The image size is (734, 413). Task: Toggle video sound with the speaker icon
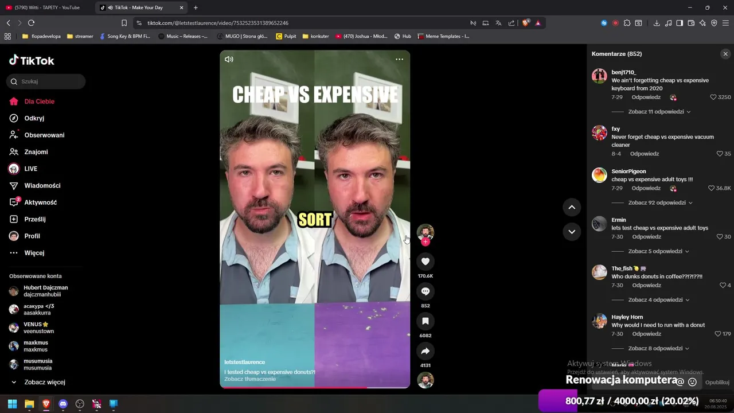[x=229, y=59]
